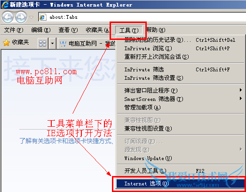This screenshot has height=192, width=246.
Task: Switch to the 电脑互助网 tab
Action: point(87,43)
